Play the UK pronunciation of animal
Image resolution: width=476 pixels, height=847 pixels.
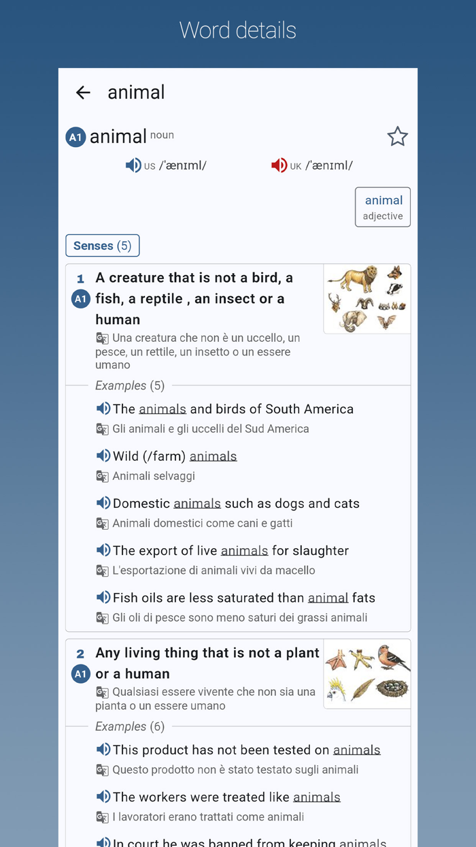[279, 165]
